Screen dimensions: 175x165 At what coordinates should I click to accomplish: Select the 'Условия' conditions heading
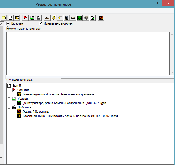pos(23,99)
